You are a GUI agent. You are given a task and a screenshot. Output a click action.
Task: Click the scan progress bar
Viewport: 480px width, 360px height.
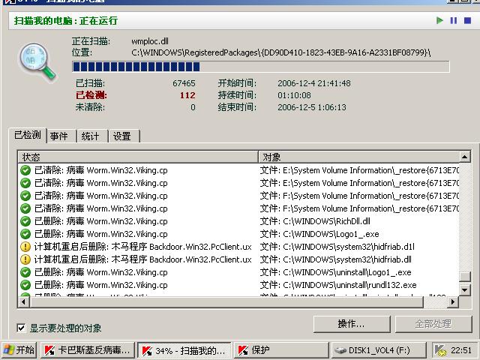click(x=261, y=67)
